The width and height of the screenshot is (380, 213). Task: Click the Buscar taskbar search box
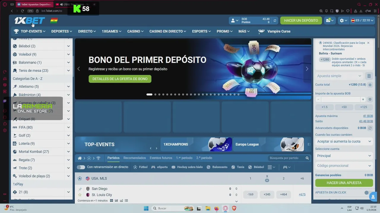[173, 208]
